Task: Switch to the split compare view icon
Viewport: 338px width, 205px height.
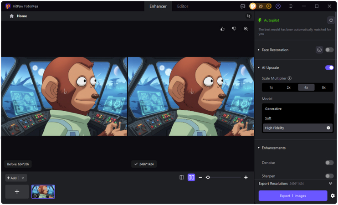Action: point(182,177)
